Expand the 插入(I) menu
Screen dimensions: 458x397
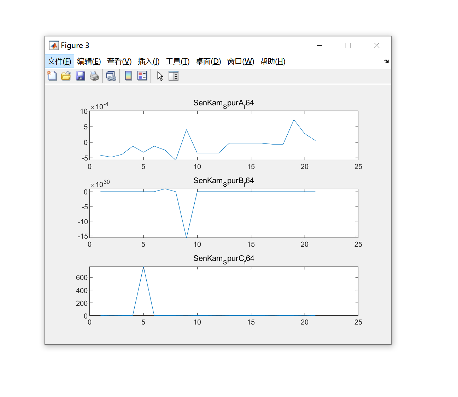click(148, 62)
